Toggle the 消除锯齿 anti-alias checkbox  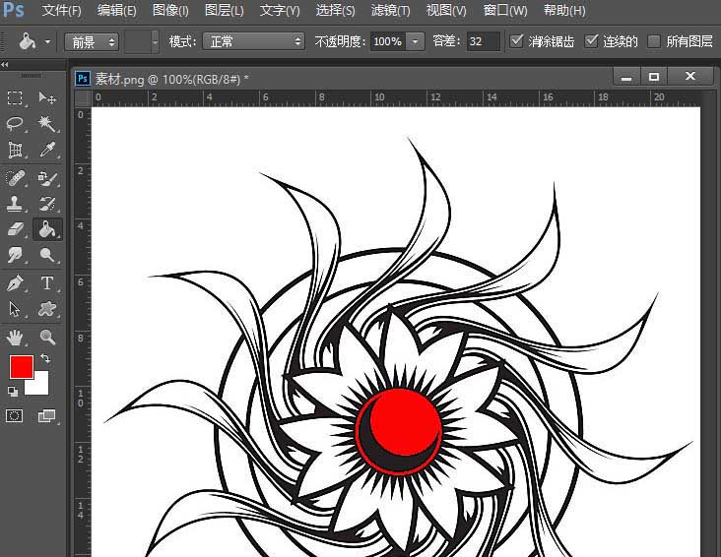[x=517, y=41]
